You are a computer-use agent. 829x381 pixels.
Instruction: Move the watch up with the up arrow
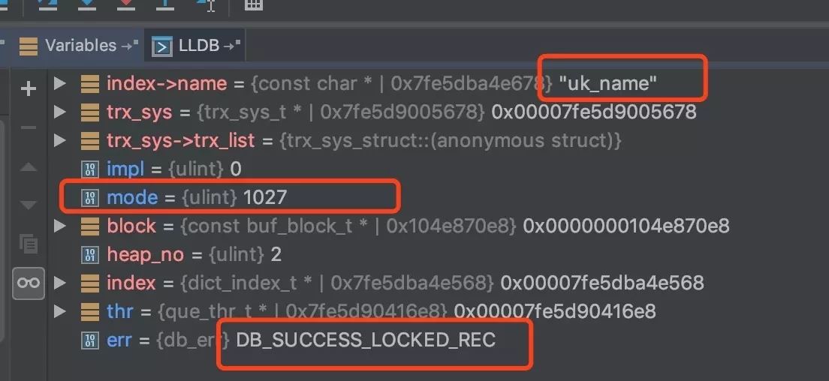click(29, 166)
